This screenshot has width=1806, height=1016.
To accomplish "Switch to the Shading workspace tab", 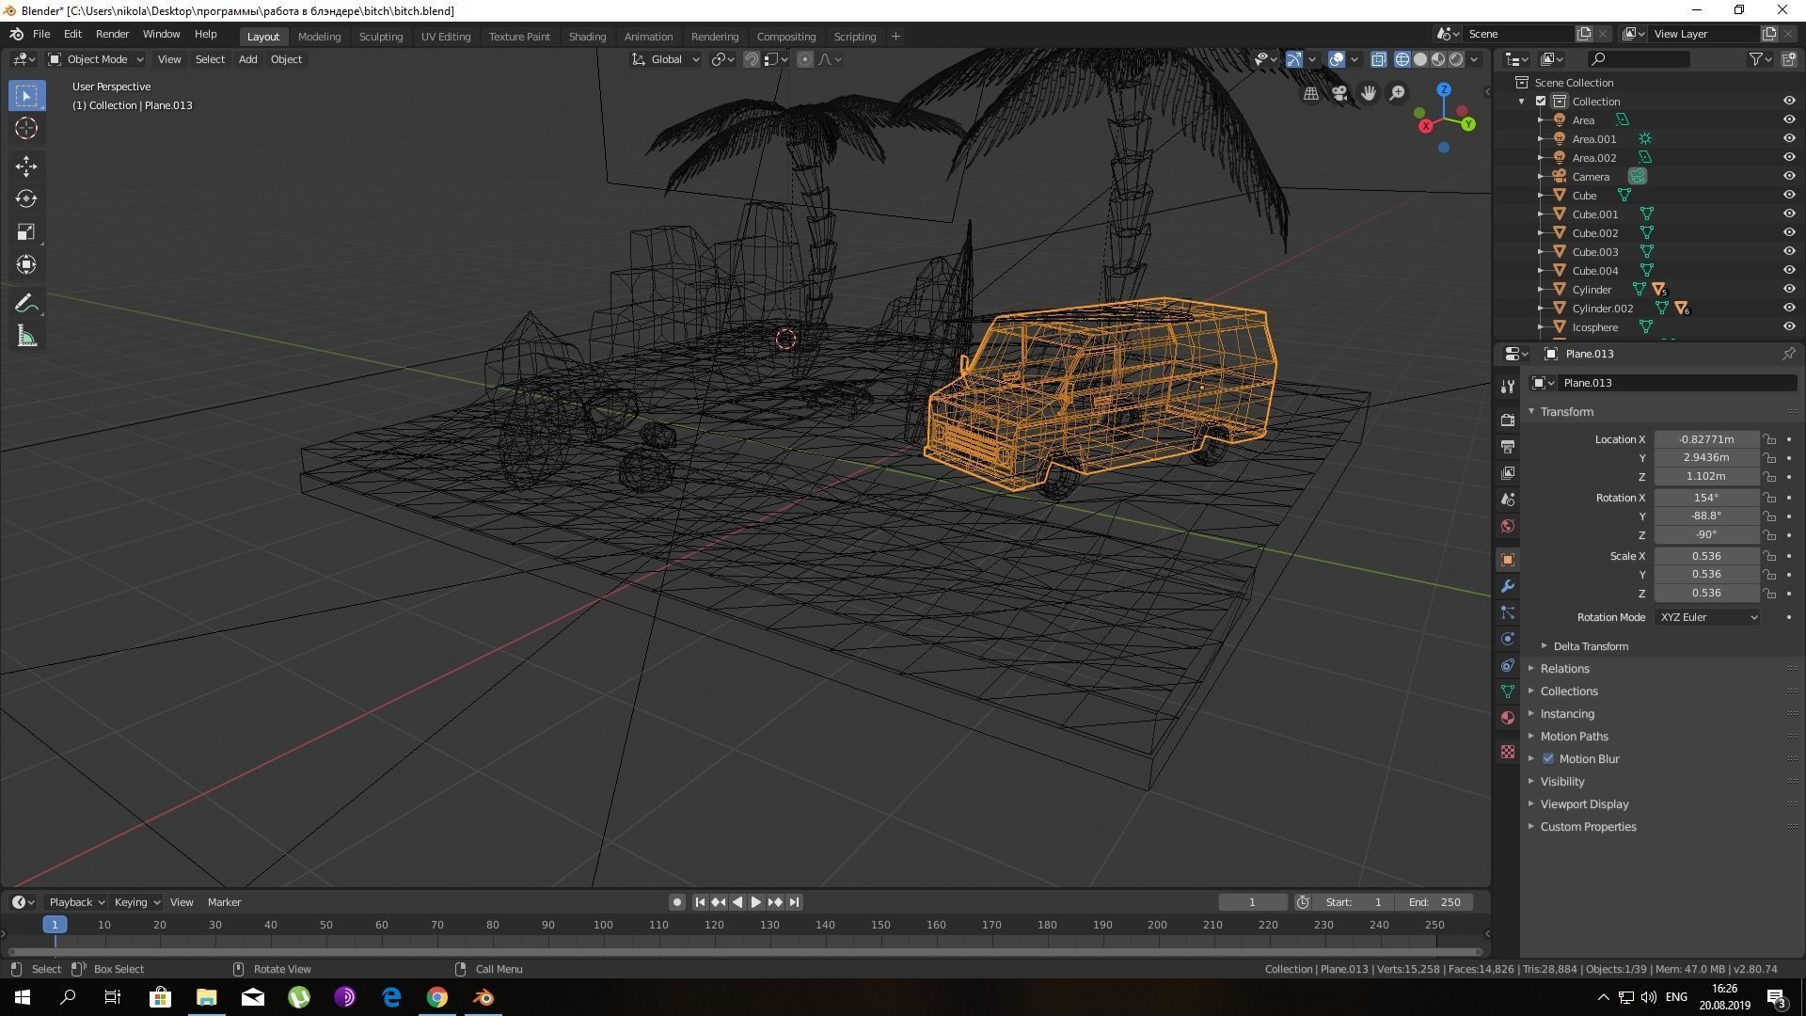I will pyautogui.click(x=587, y=37).
